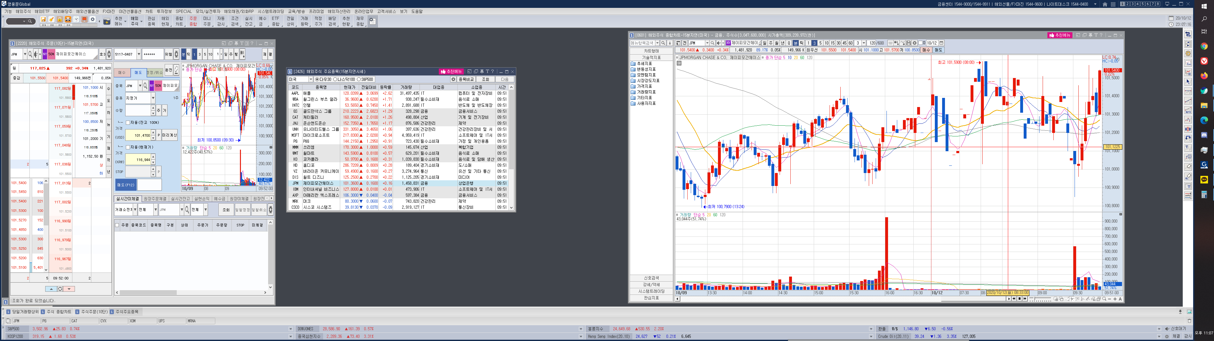Click the settings-list icon at toolbar end
Viewport: 1214px width, 341px height.
point(372,21)
